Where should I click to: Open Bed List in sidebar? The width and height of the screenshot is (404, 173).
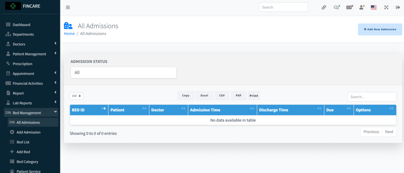click(23, 142)
